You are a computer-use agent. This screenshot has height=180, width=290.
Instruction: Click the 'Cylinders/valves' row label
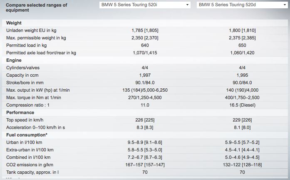click(23, 68)
